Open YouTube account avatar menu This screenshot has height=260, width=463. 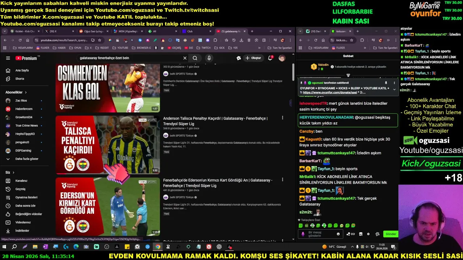282,58
